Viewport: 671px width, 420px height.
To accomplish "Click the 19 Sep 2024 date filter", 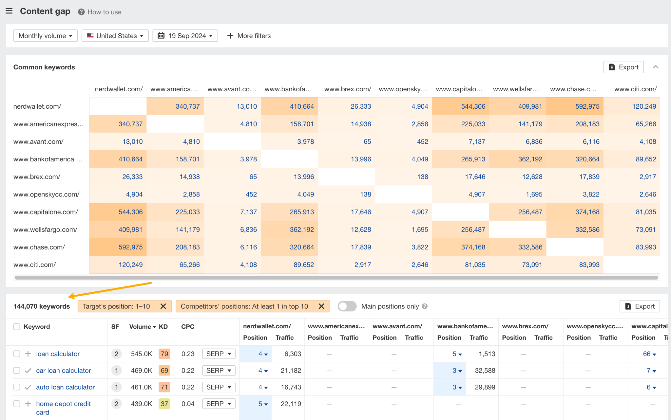I will (185, 36).
